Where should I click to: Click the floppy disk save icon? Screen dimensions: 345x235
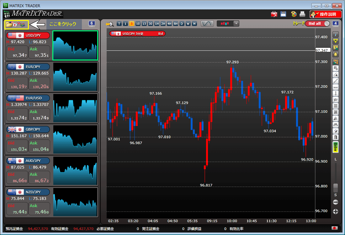click(283, 14)
